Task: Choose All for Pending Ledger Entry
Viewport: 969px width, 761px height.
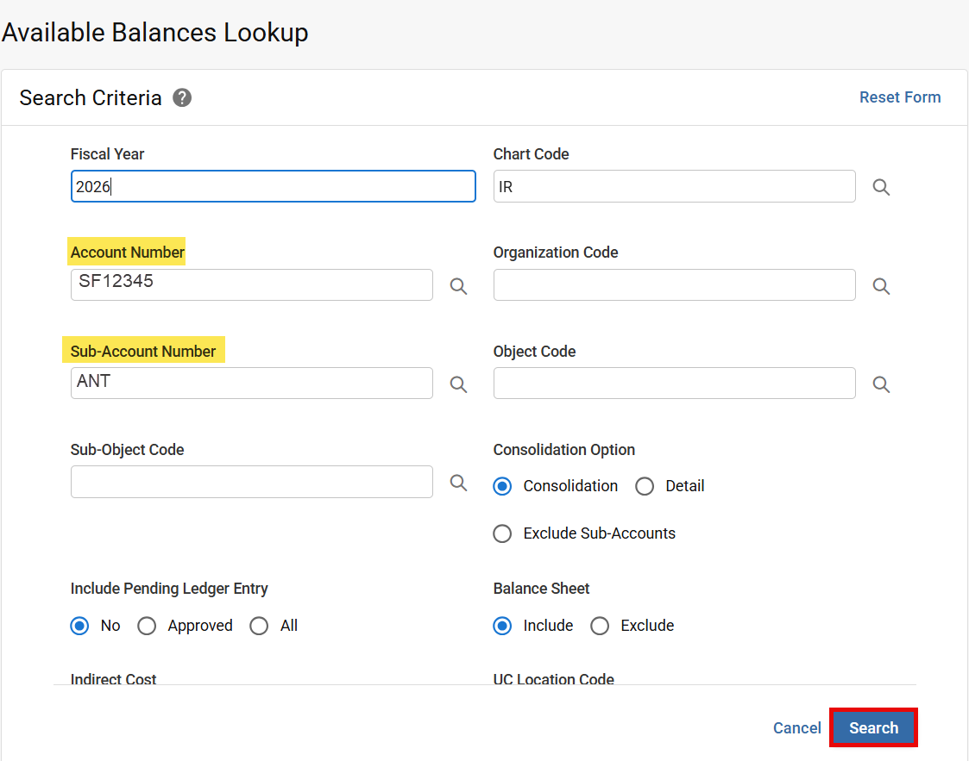Action: [259, 626]
